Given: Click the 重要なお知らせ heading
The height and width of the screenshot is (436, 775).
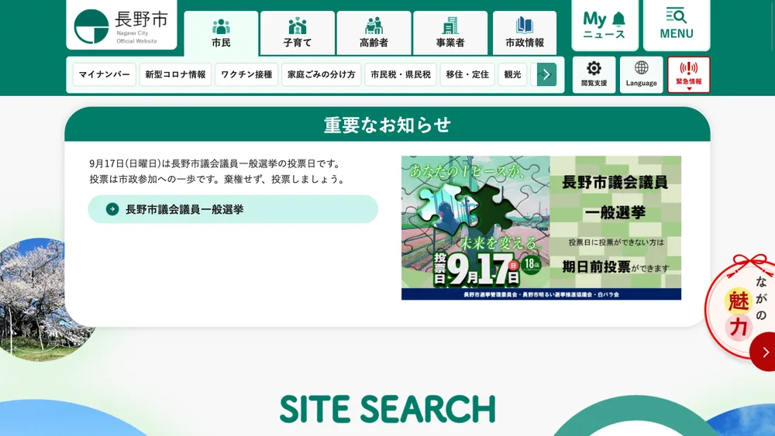Looking at the screenshot, I should 387,125.
